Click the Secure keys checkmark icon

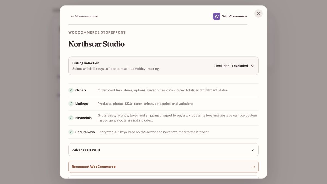[x=71, y=132]
